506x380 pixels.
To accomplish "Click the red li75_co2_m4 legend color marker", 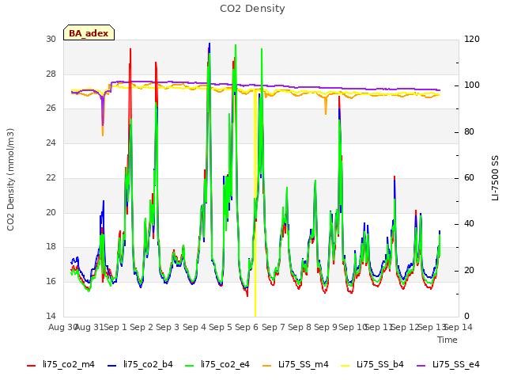I will (x=31, y=366).
